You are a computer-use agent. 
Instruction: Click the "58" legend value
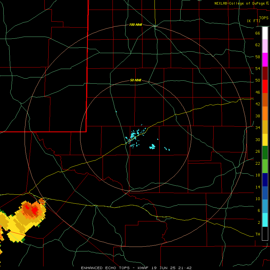[x=258, y=57]
